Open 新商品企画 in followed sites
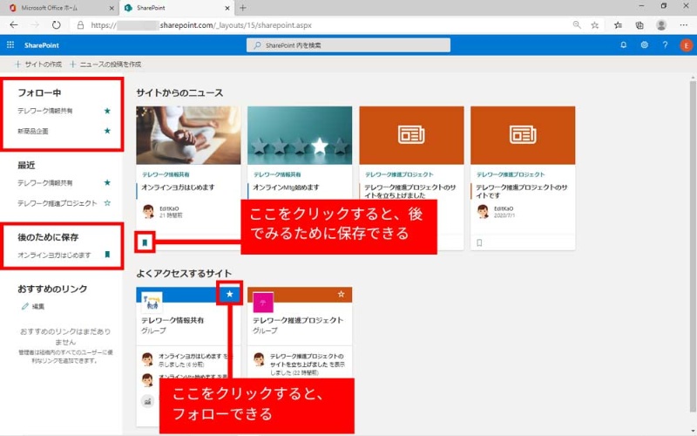Image resolution: width=697 pixels, height=436 pixels. (33, 132)
